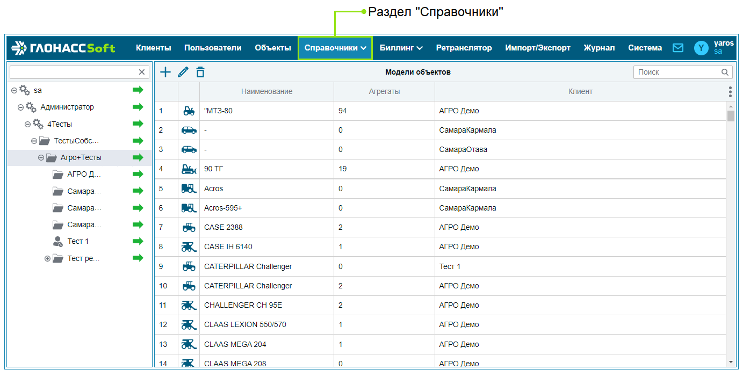This screenshot has width=750, height=377.
Task: Clear tree filter with the X icon
Action: (142, 72)
